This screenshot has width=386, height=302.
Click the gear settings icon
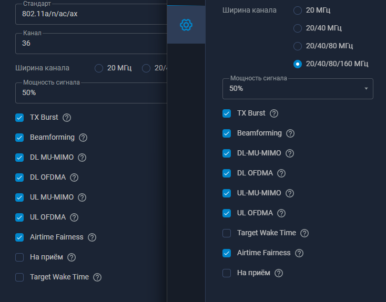pos(186,25)
